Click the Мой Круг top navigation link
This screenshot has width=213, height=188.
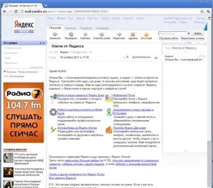tap(93, 18)
